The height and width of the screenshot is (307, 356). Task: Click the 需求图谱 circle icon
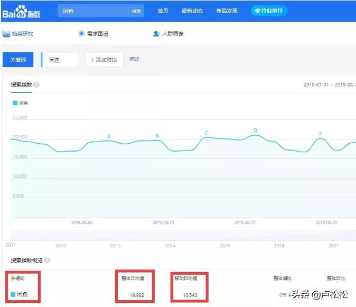pos(81,34)
